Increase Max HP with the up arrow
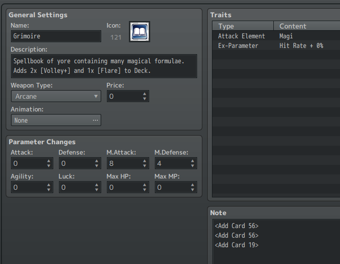This screenshot has height=264, width=340. (145, 185)
